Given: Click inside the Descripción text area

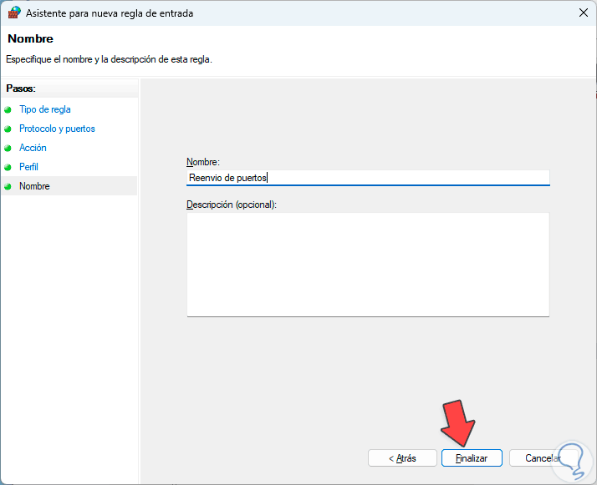Looking at the screenshot, I should (x=368, y=264).
